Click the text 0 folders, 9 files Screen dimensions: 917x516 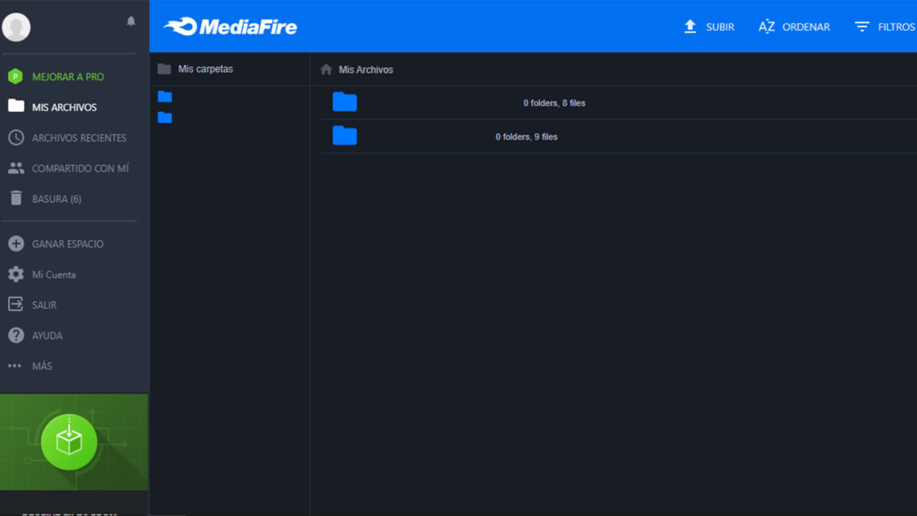(x=527, y=137)
